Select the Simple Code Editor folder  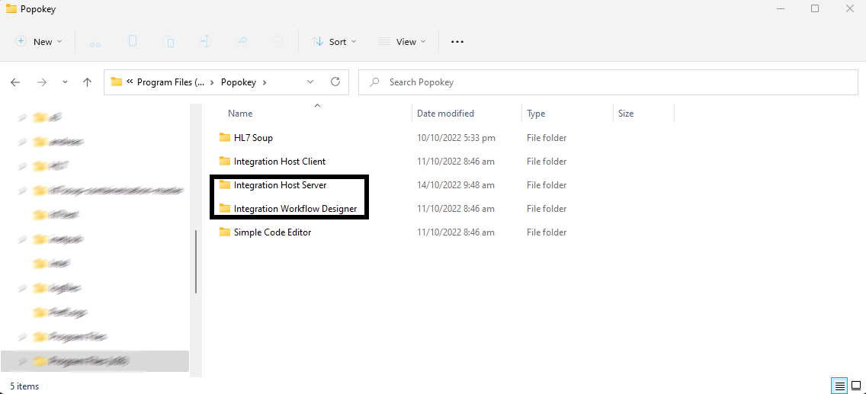click(272, 232)
